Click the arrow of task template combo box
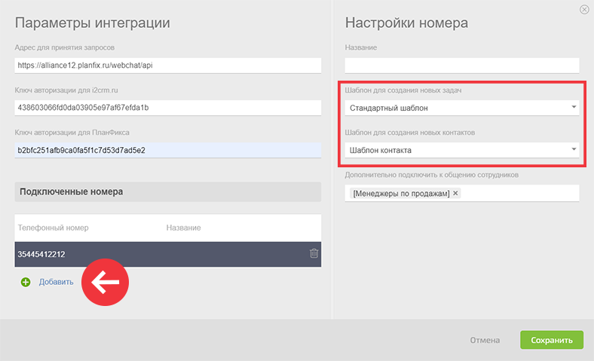This screenshot has height=361, width=594. coord(574,107)
